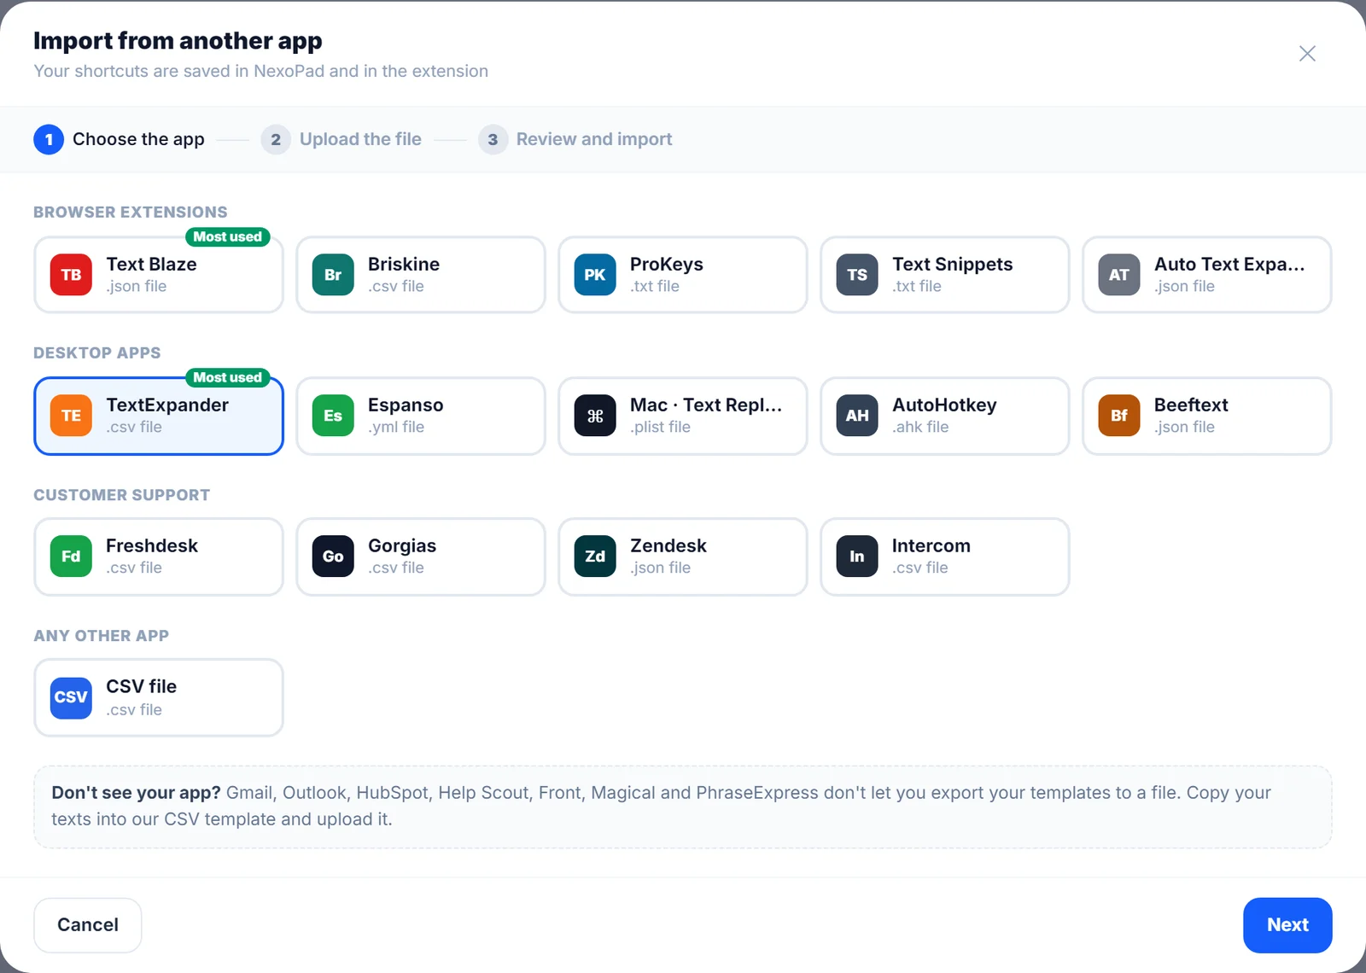Choose the Gorgias app name
Image resolution: width=1366 pixels, height=973 pixels.
(x=402, y=546)
